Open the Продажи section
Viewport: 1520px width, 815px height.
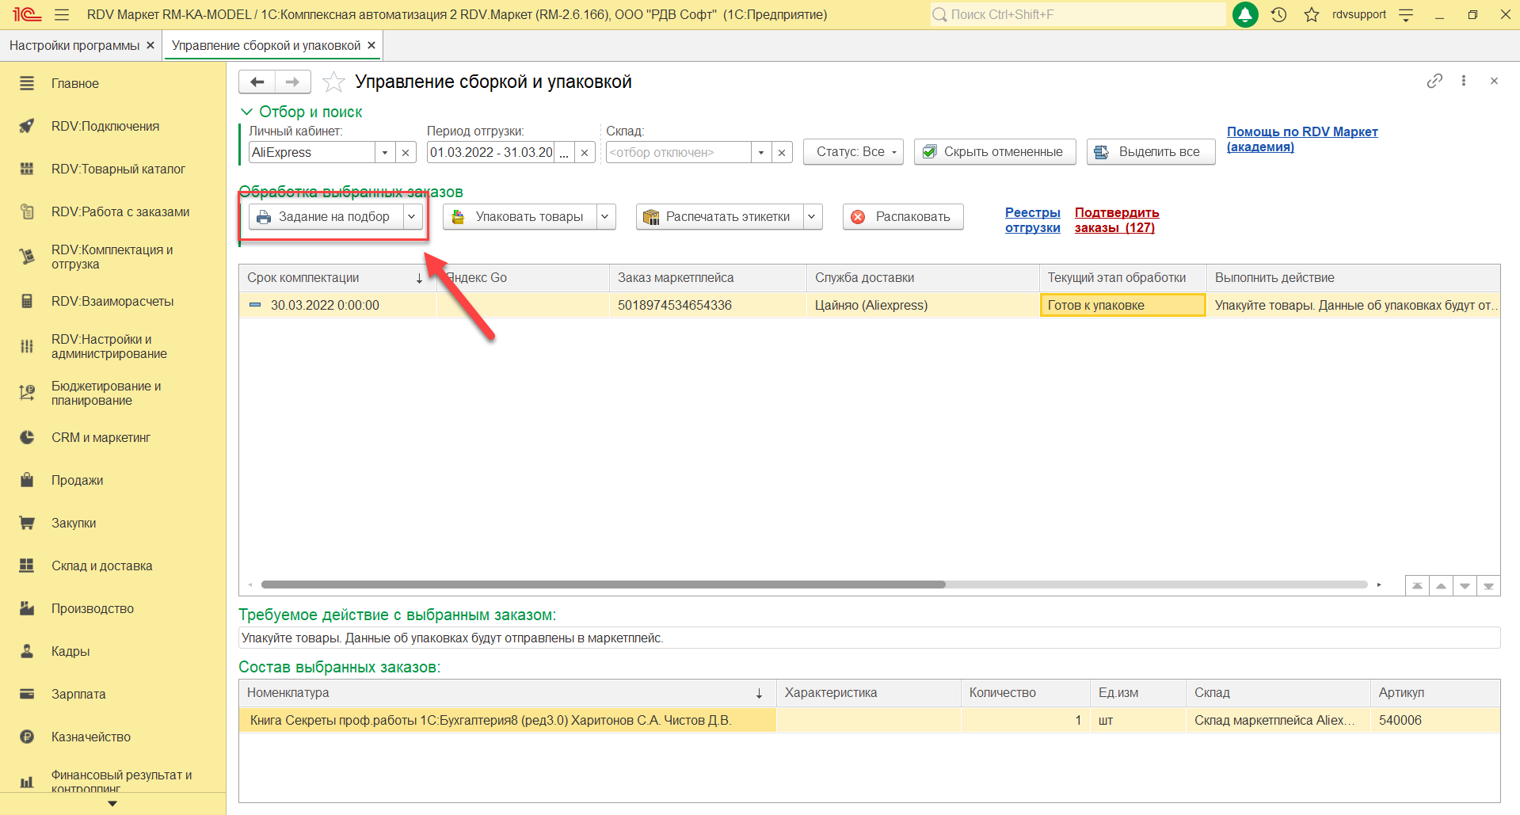coord(112,480)
